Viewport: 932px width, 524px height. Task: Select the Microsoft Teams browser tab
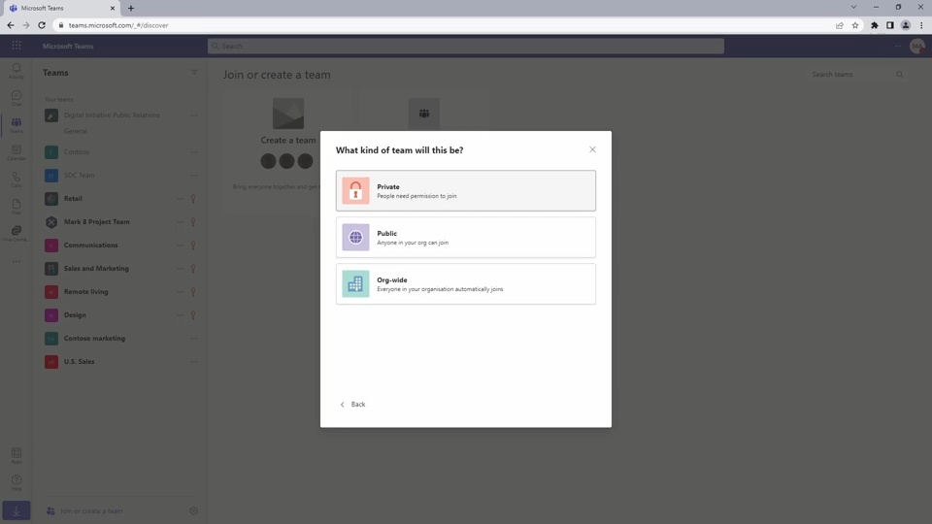coord(62,9)
